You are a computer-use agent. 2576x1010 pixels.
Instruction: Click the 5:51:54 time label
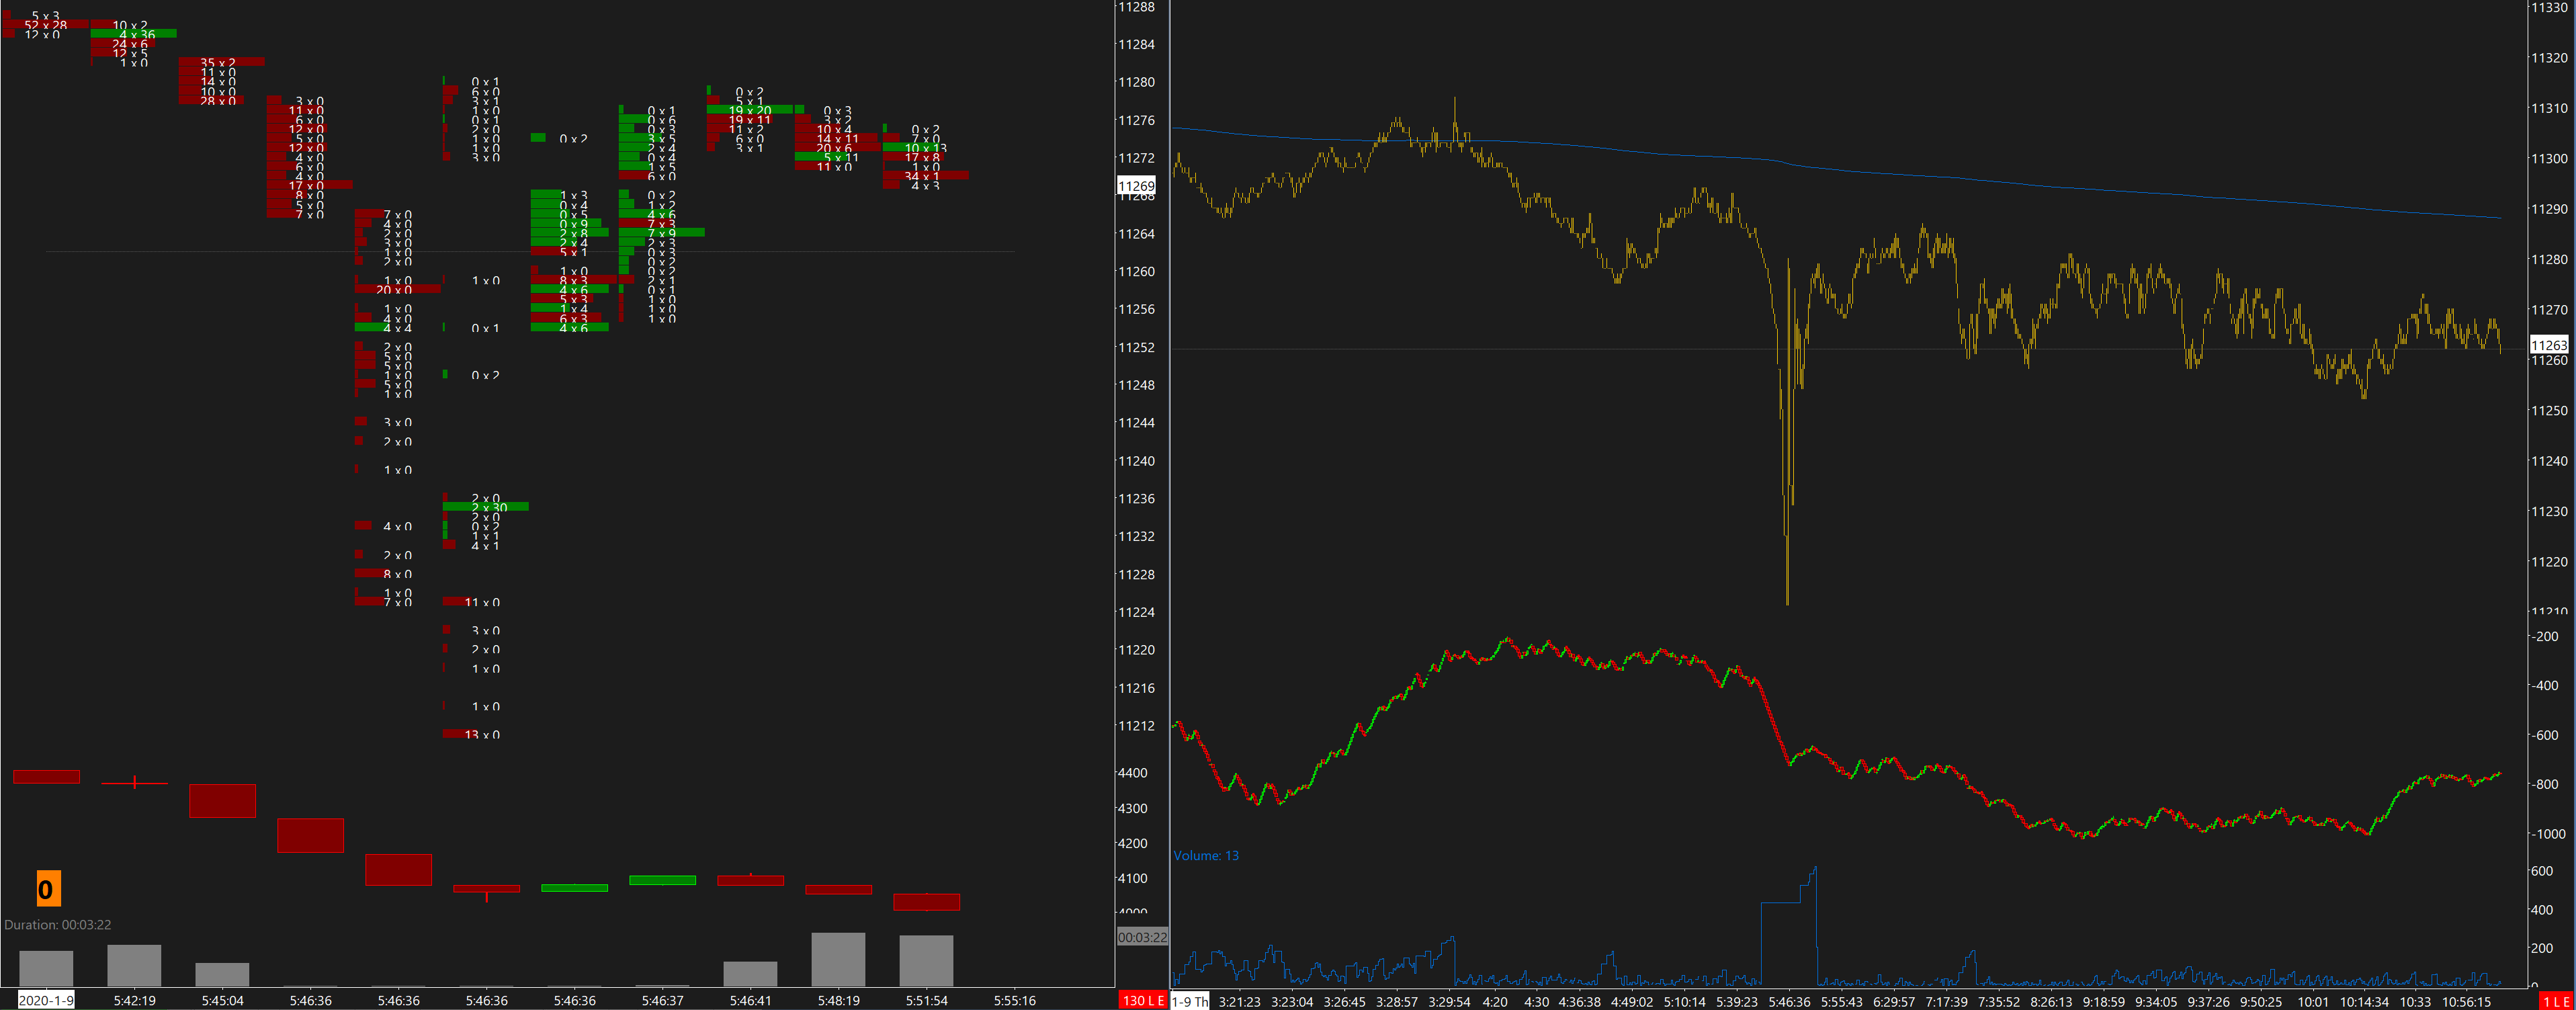click(x=926, y=1000)
